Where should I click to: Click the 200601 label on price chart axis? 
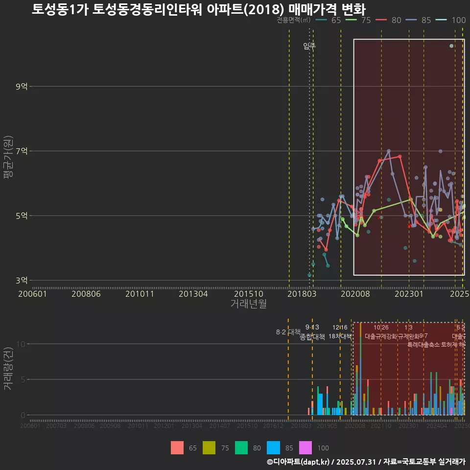click(x=32, y=294)
